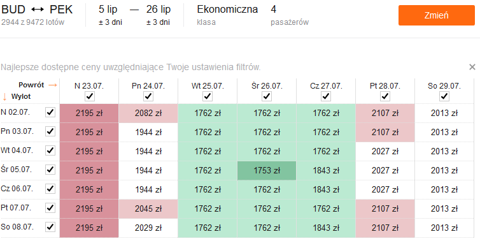Choose the 2045 zł fare on Pt 07.07.
The width and height of the screenshot is (480, 248).
(x=148, y=208)
